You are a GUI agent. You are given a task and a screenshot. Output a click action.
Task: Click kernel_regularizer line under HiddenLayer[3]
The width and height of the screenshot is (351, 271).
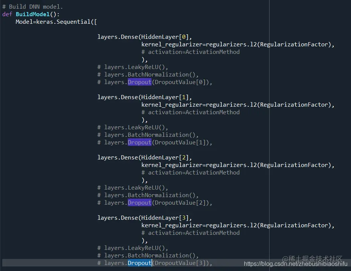coord(238,225)
